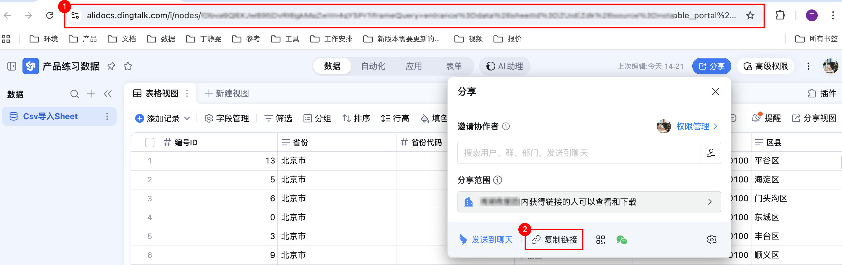Collapse the data sidebar with double chevron
Viewport: 842px width, 265px height.
pyautogui.click(x=108, y=94)
